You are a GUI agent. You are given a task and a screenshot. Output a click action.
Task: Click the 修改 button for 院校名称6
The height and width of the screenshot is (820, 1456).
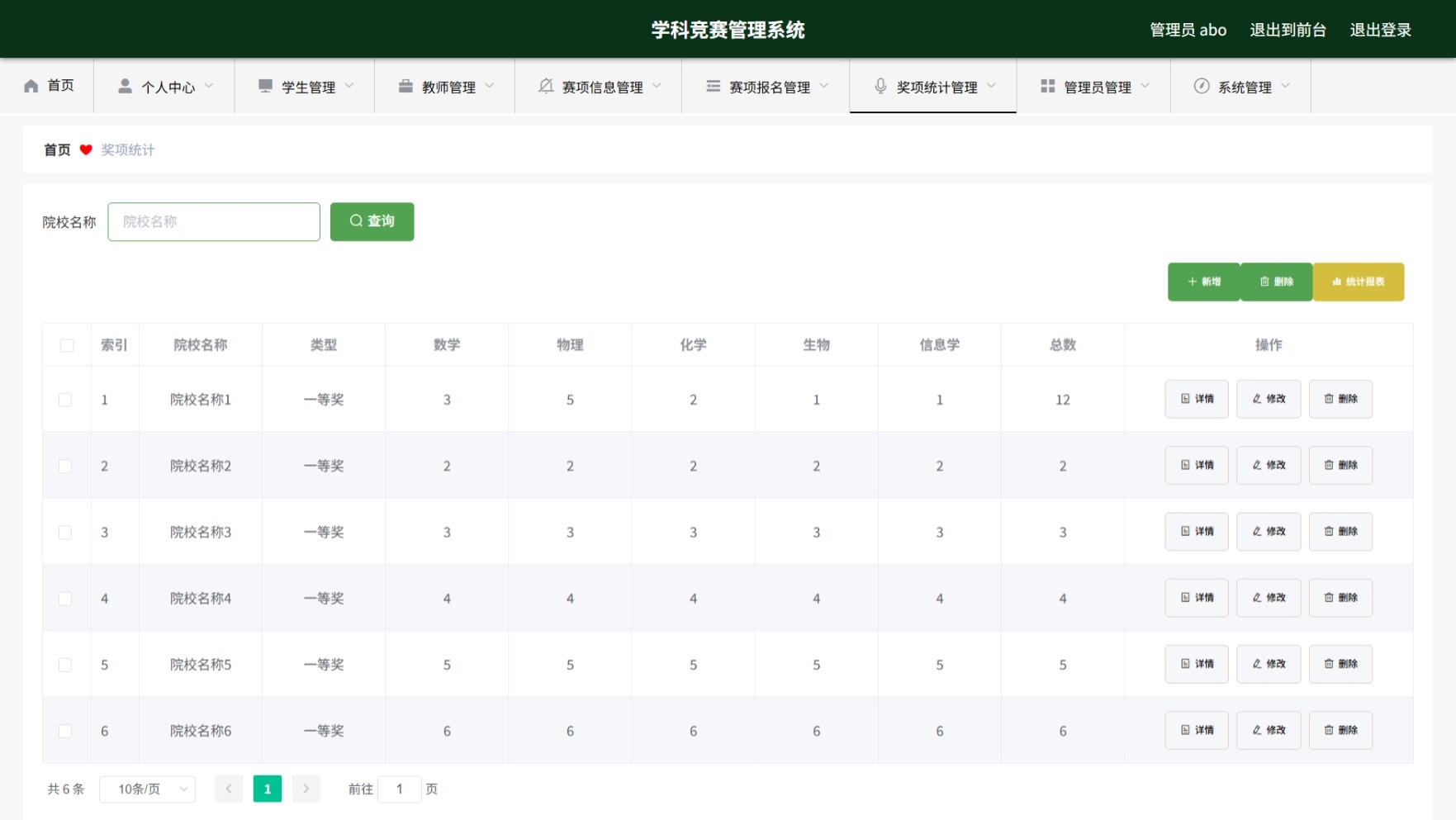click(x=1269, y=730)
